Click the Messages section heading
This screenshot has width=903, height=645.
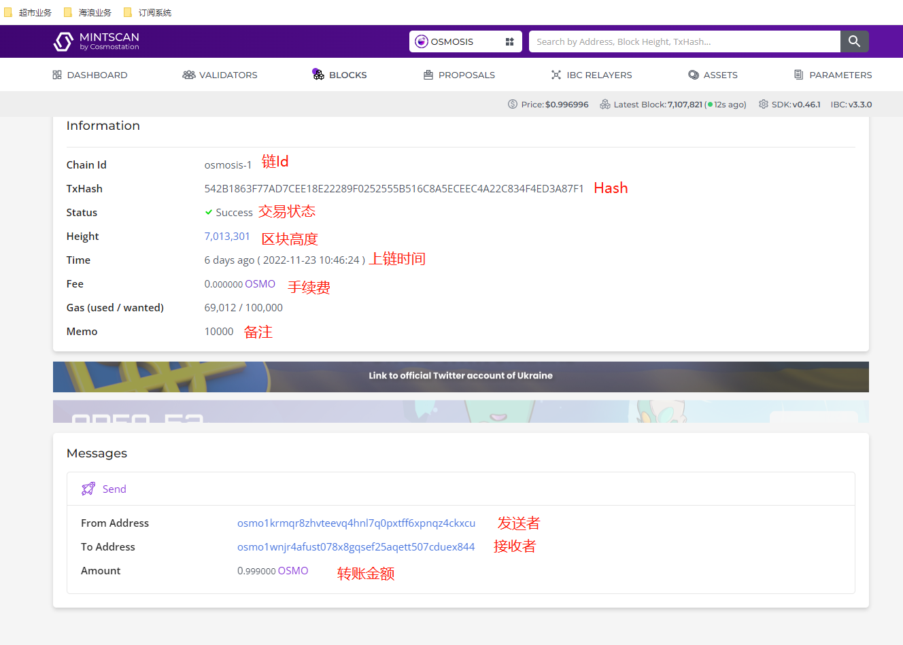coord(97,453)
